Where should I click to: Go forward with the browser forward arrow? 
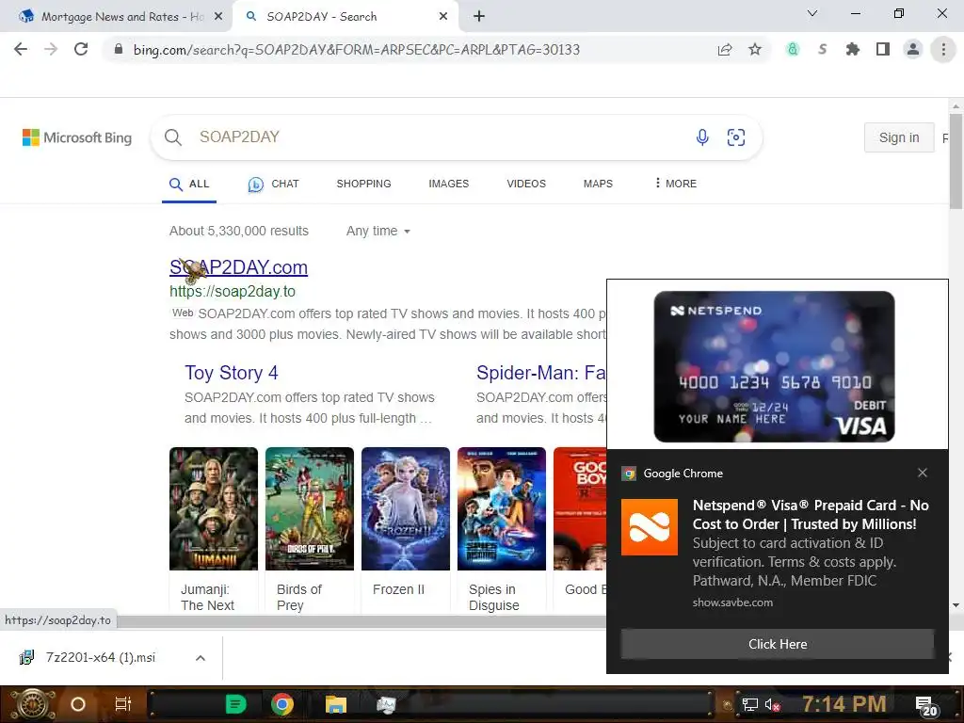coord(51,49)
